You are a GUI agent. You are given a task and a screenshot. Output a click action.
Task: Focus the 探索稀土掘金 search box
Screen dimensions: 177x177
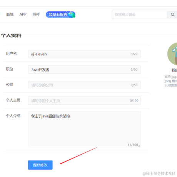139,15
